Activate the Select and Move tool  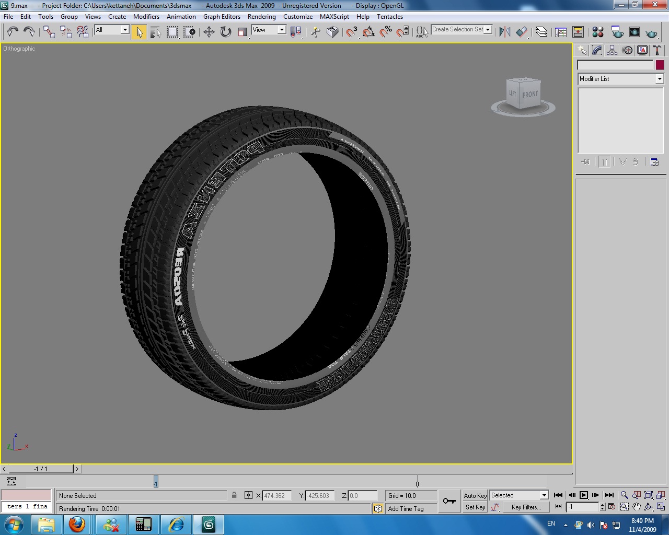coord(209,32)
